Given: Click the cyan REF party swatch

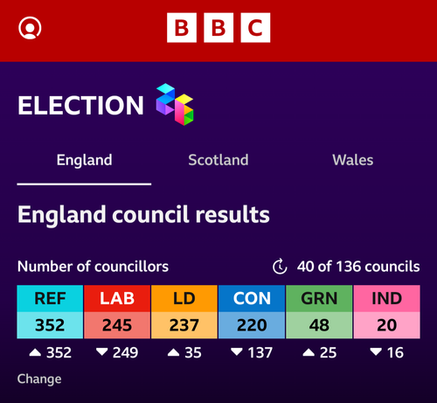Looking at the screenshot, I should 50,298.
